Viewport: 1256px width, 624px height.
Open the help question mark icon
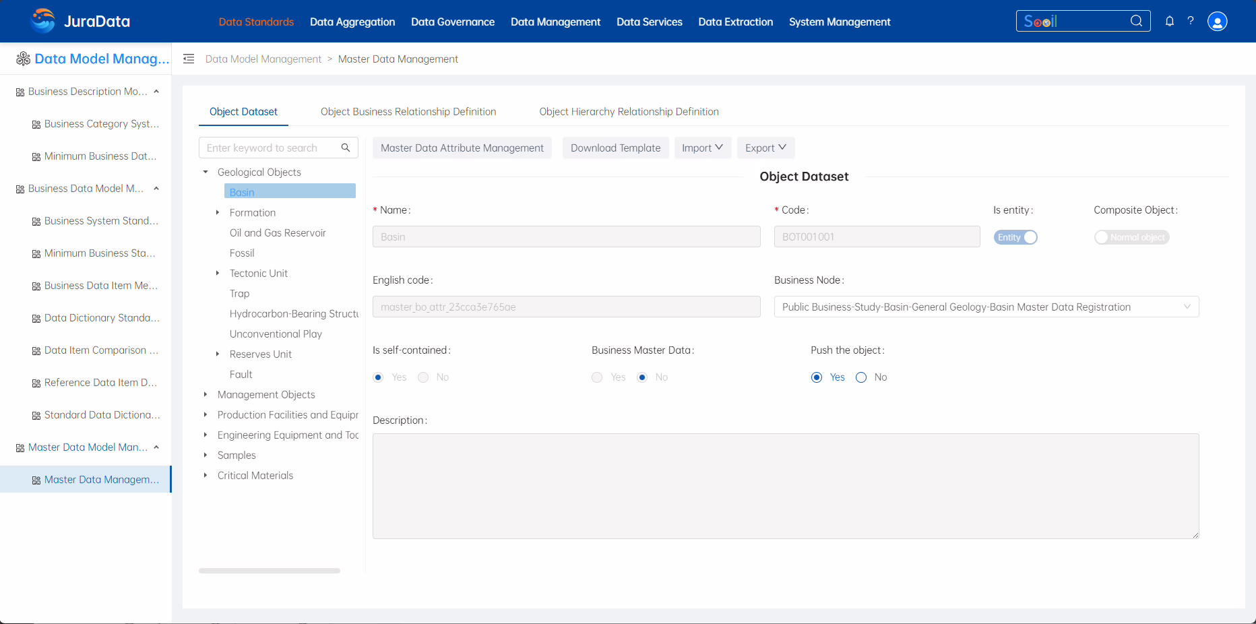tap(1191, 22)
